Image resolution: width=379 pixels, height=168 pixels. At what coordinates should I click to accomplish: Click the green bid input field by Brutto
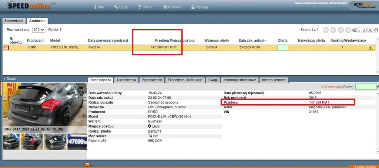pos(366,87)
